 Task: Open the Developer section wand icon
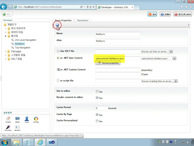pyautogui.click(x=8, y=128)
